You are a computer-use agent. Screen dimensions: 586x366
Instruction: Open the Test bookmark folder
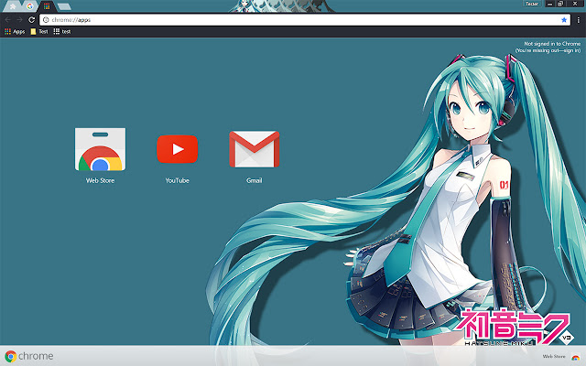click(x=39, y=32)
